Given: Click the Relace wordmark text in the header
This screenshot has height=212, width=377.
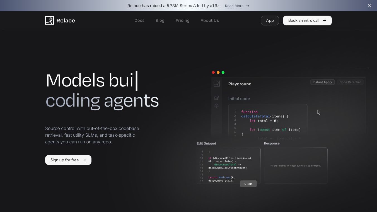Looking at the screenshot, I should tap(66, 21).
